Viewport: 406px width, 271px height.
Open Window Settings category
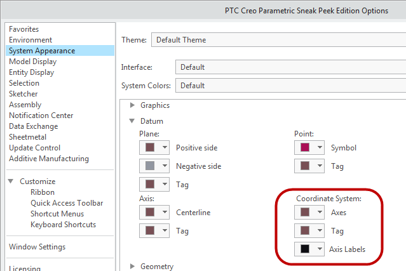point(37,247)
